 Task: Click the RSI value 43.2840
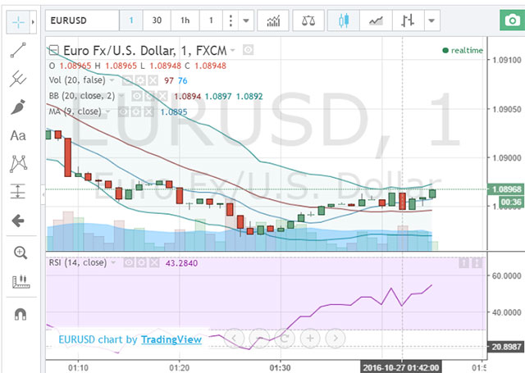coord(181,263)
